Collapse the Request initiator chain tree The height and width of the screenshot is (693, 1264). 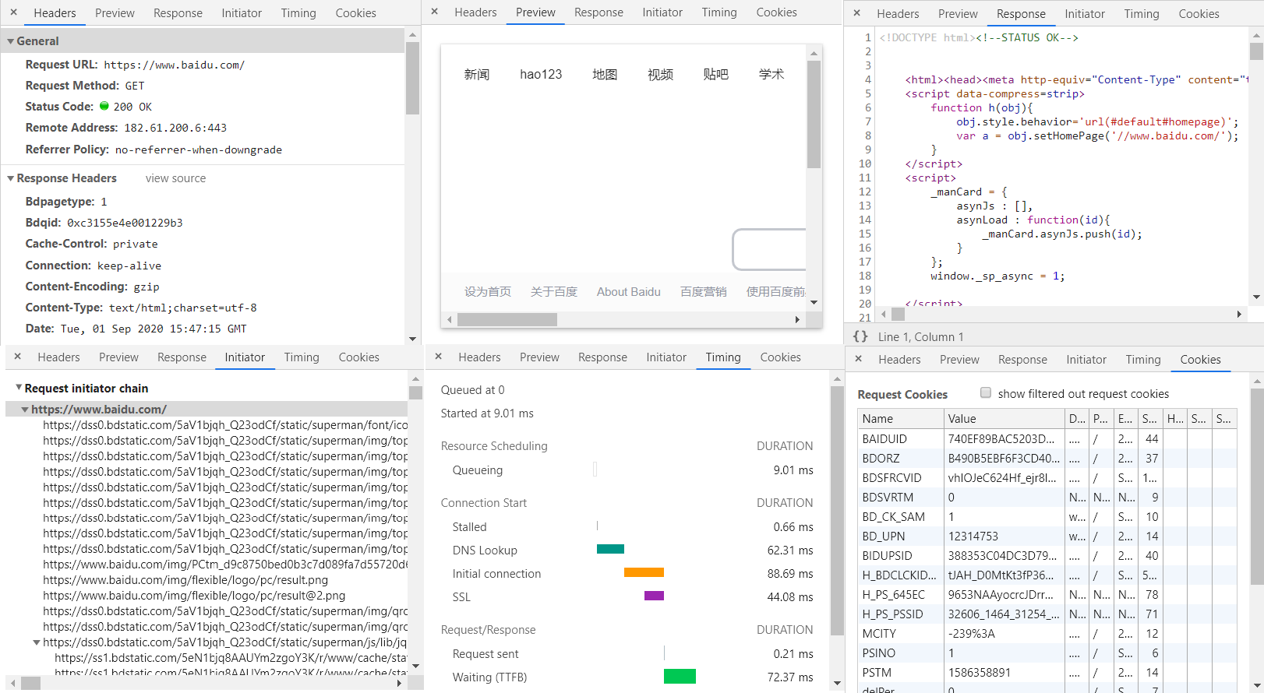tap(19, 388)
